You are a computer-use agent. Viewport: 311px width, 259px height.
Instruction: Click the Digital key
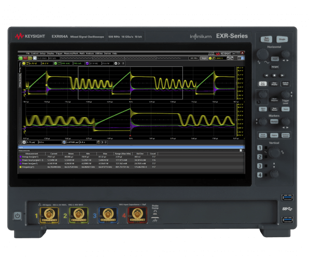(x=274, y=135)
